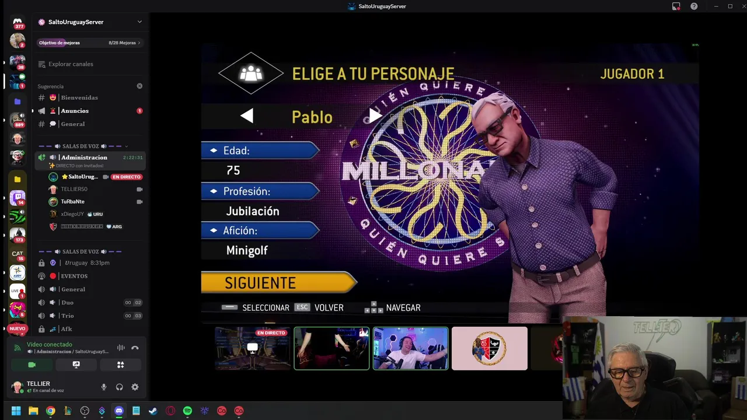This screenshot has height=420, width=747.
Task: Click SELECCIONAR option in game
Action: tap(256, 307)
